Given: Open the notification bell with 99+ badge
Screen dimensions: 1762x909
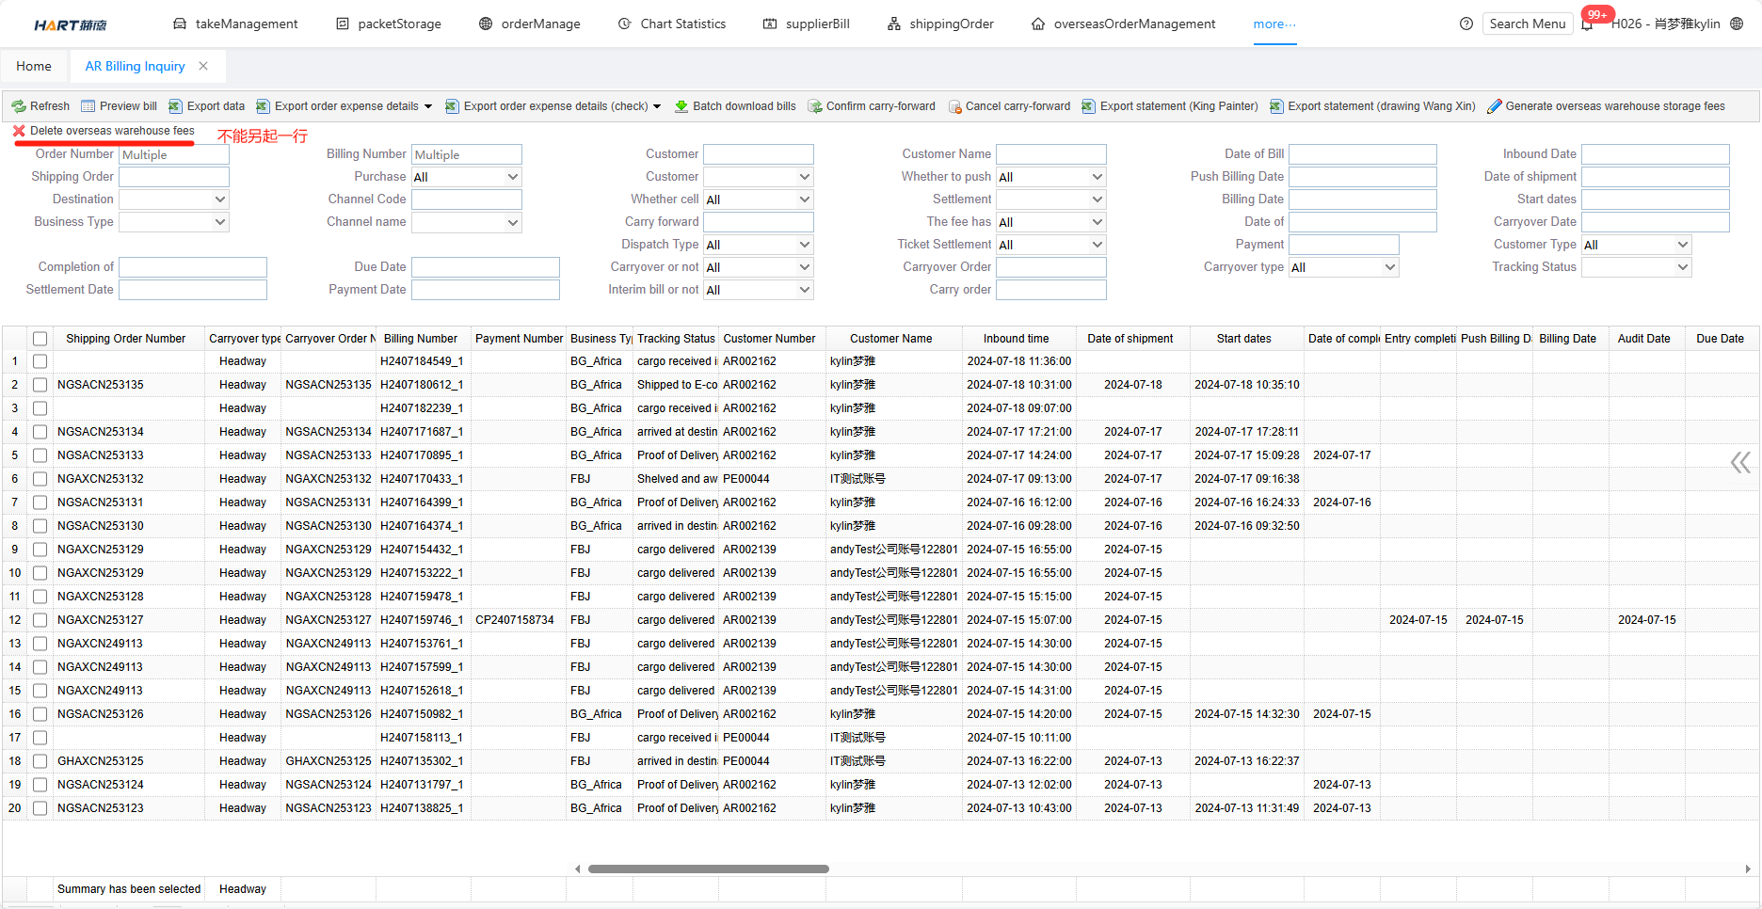Looking at the screenshot, I should tap(1588, 24).
